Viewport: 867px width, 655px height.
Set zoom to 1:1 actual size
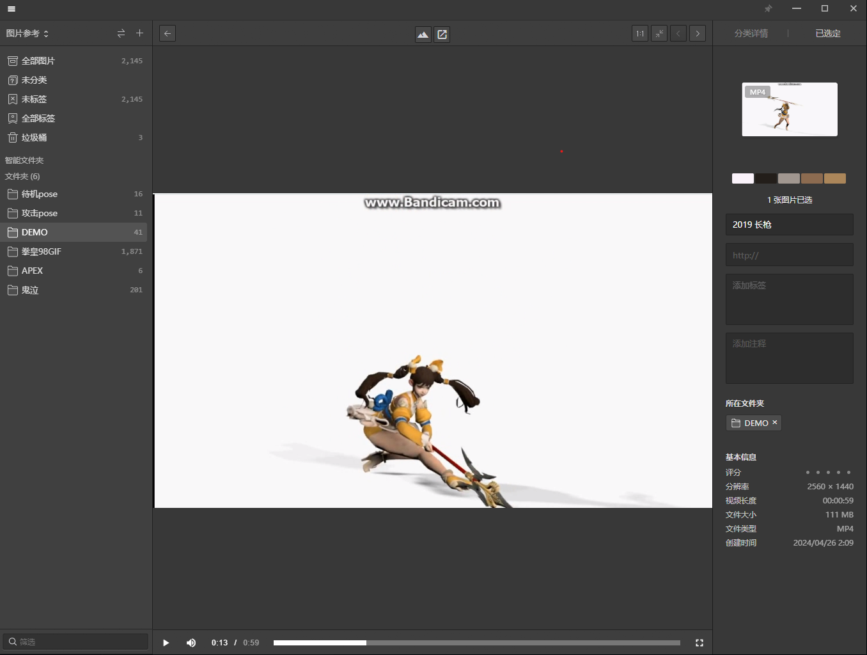click(x=640, y=34)
